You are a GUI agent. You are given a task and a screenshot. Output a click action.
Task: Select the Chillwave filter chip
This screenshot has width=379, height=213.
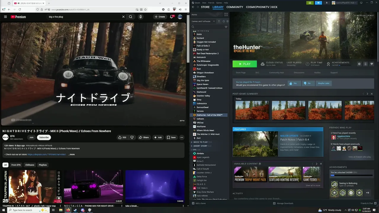pos(30,165)
